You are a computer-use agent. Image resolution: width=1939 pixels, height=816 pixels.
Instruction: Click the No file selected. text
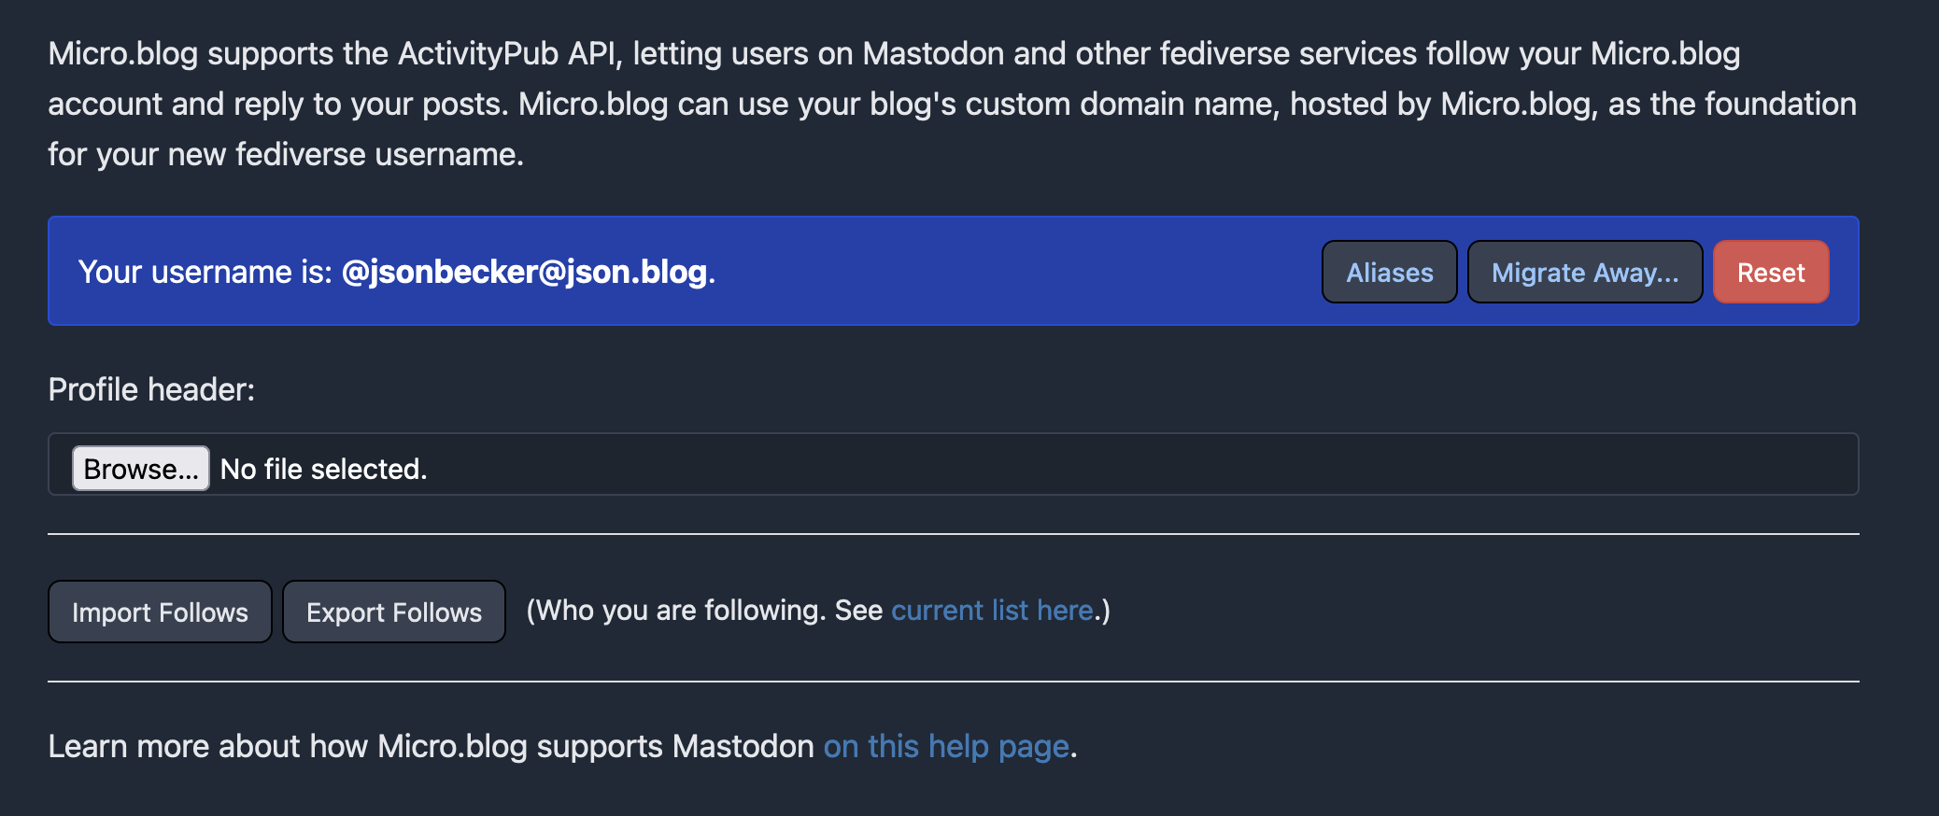click(323, 469)
